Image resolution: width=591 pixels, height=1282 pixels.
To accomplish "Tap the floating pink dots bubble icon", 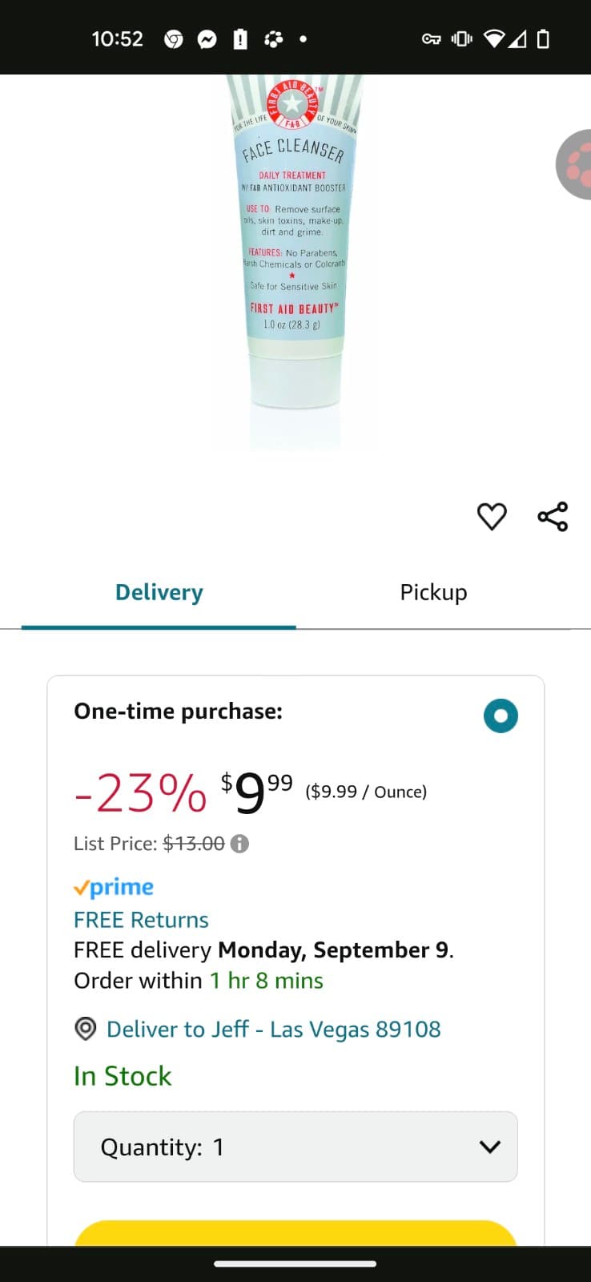I will pyautogui.click(x=576, y=164).
